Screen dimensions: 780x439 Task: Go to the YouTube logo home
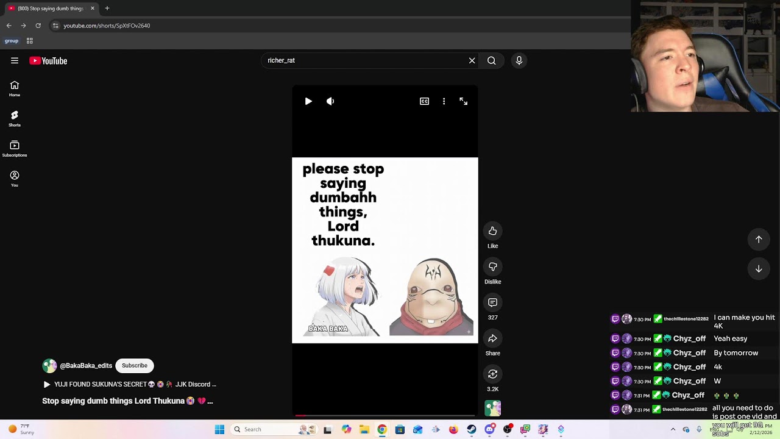click(48, 61)
